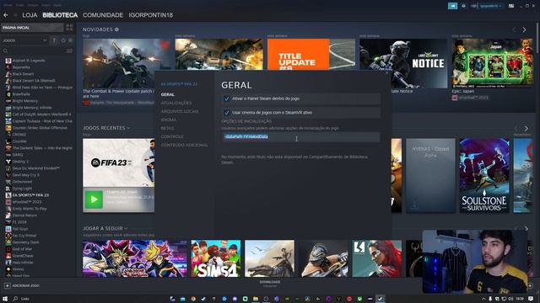Image resolution: width=540 pixels, height=303 pixels.
Task: Toggle ready-to-play filter in library sidebar
Action: point(70,40)
